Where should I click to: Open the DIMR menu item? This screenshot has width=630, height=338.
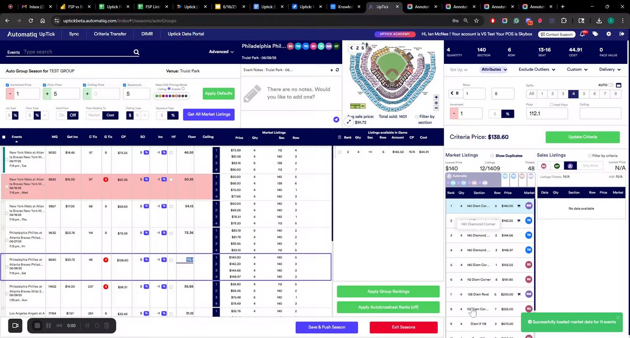point(147,34)
